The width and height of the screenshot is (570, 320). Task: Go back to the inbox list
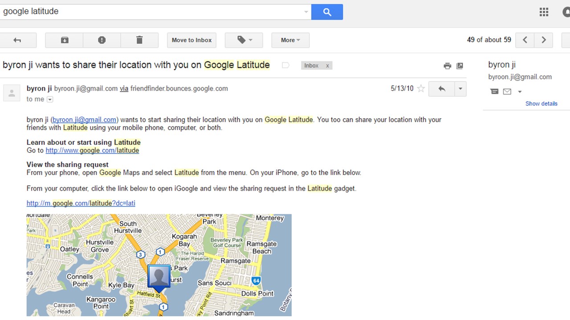coord(17,40)
